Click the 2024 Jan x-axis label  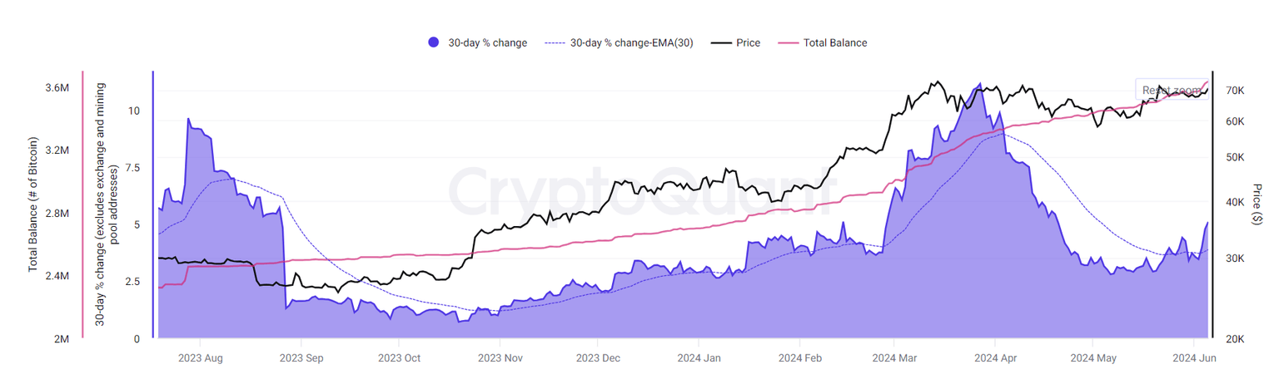pyautogui.click(x=700, y=358)
